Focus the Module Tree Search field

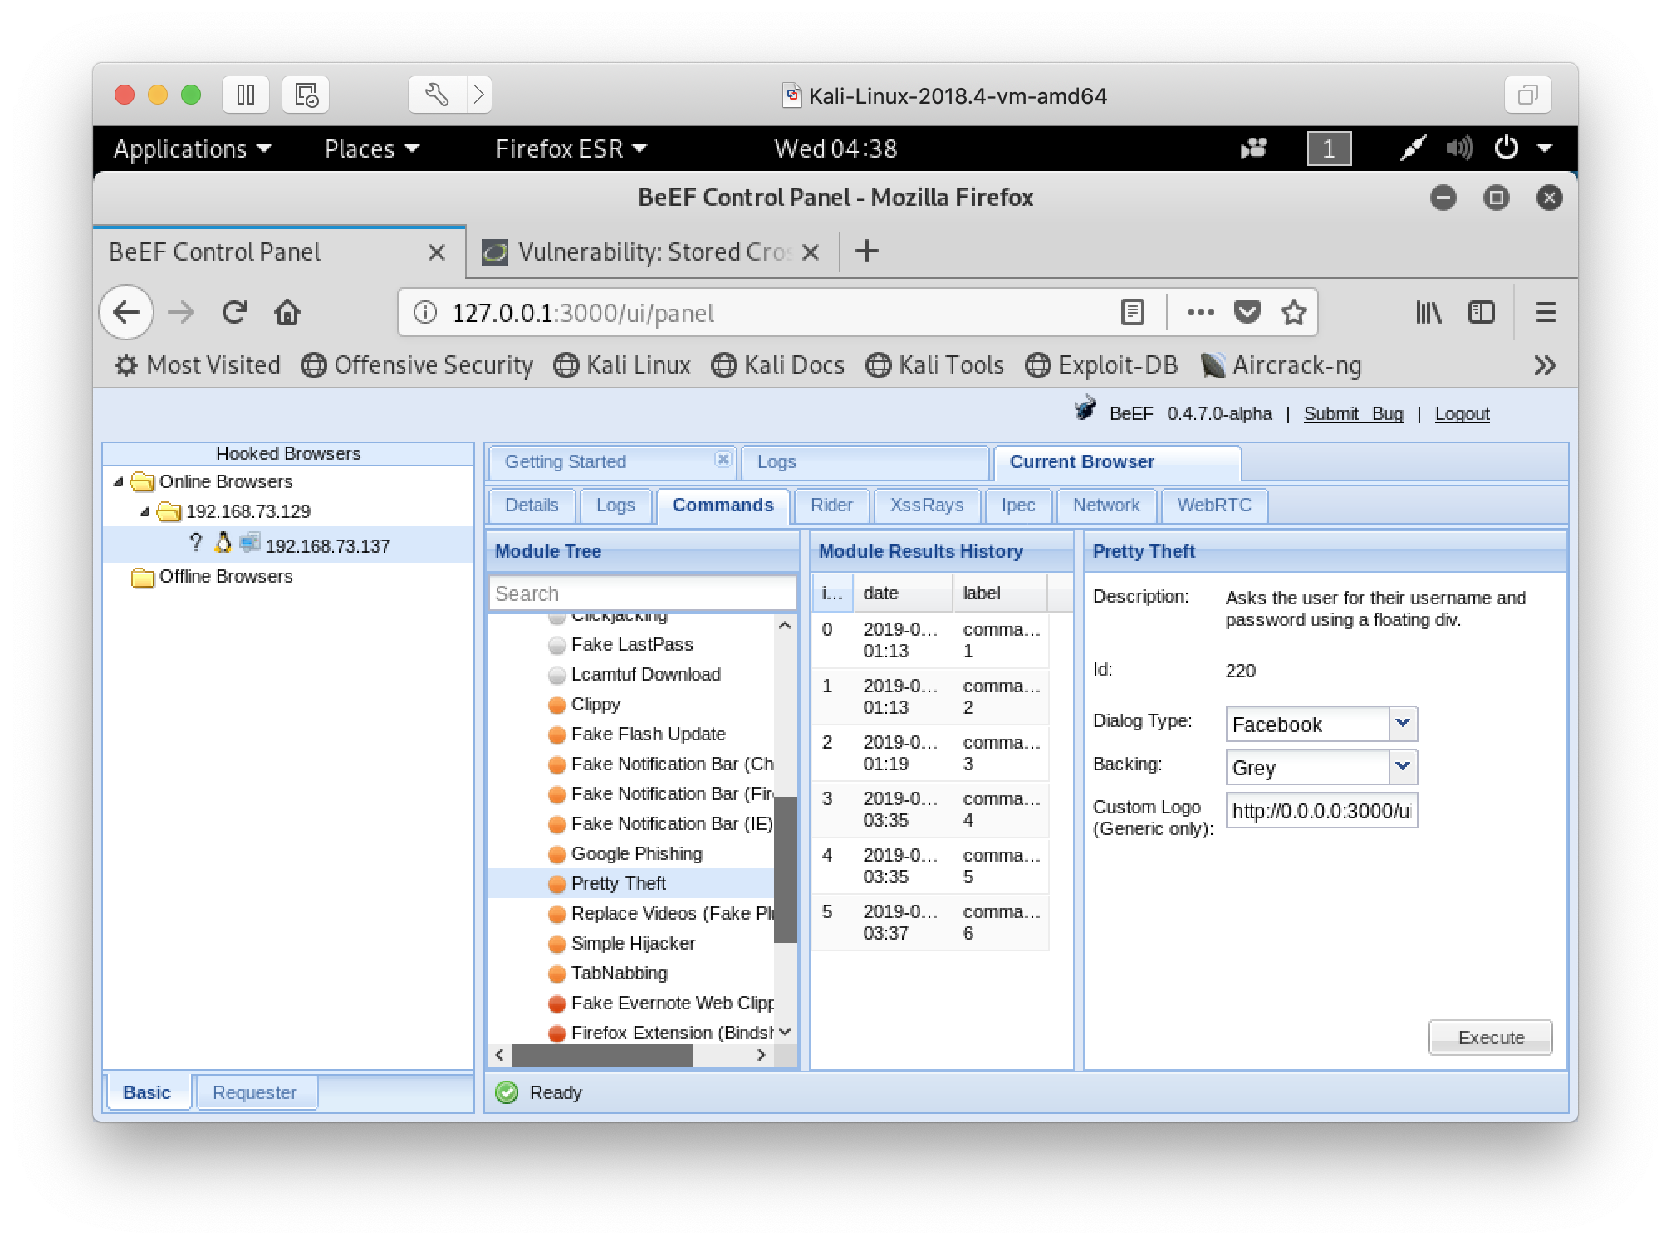[x=642, y=594]
